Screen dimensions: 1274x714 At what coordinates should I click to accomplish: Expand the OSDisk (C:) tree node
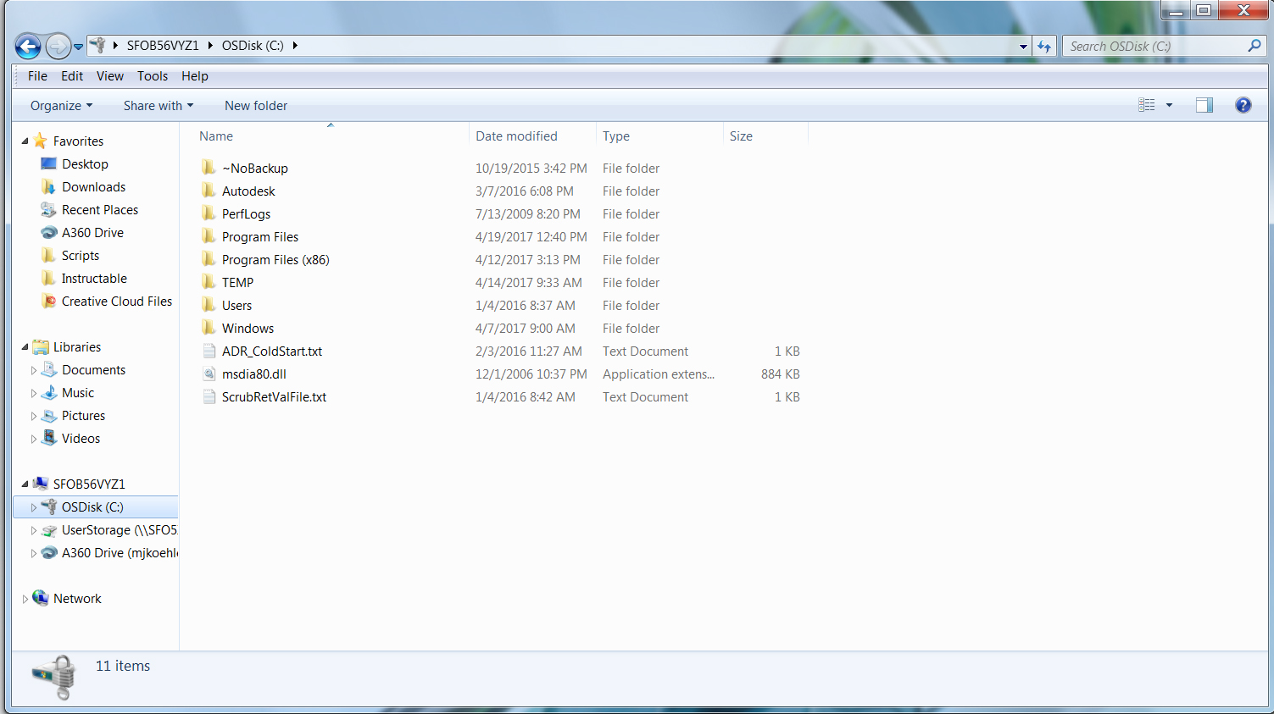[34, 507]
